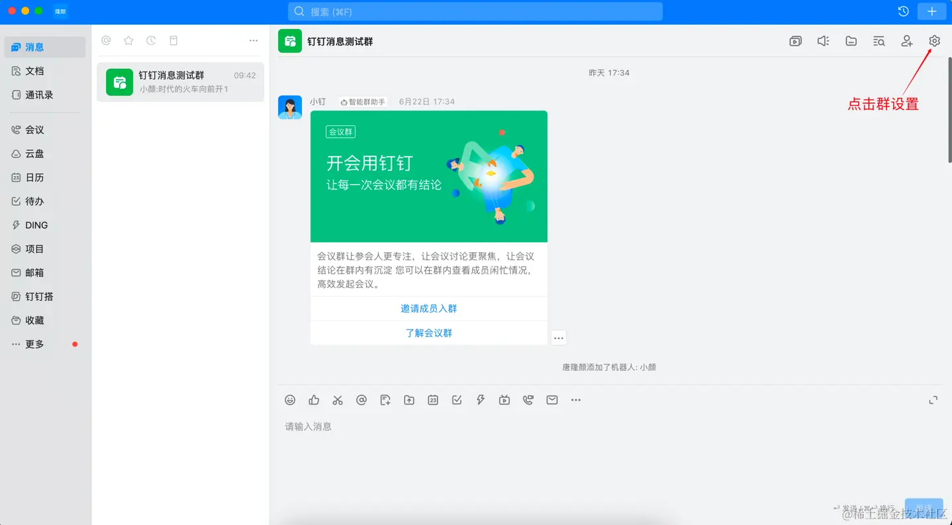Focus the 请输入消息 message input
This screenshot has width=952, height=525.
point(609,457)
